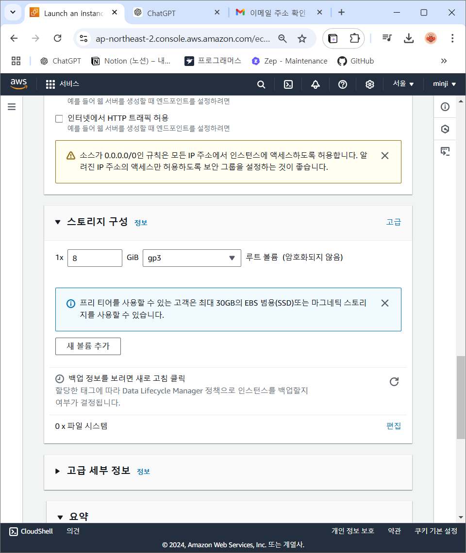Collapse the 스토리지 구성 section
Viewport: 466px width, 553px height.
[58, 222]
